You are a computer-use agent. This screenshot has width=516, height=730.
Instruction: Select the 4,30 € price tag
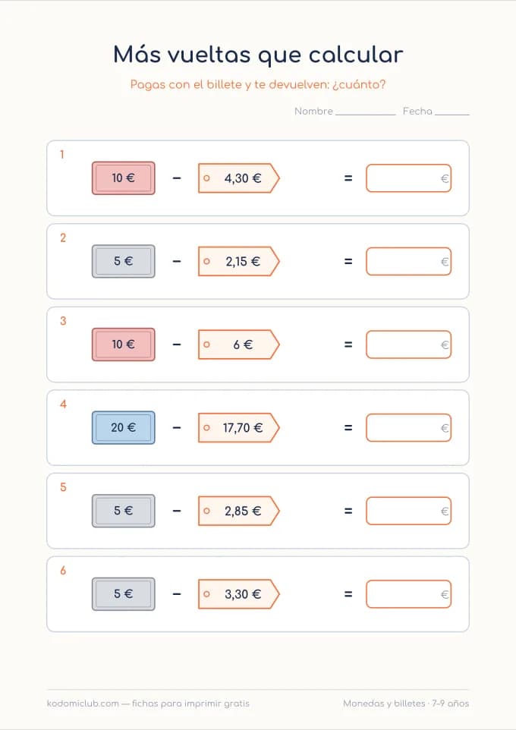[x=239, y=178]
